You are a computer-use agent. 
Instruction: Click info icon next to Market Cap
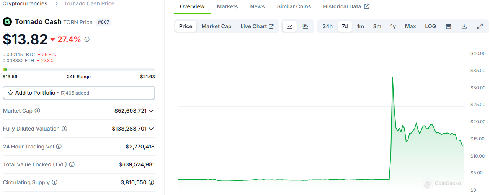click(38, 111)
